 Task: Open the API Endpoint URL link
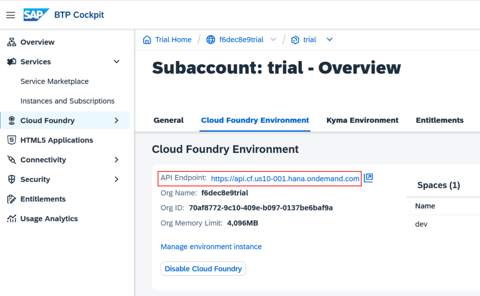point(285,179)
